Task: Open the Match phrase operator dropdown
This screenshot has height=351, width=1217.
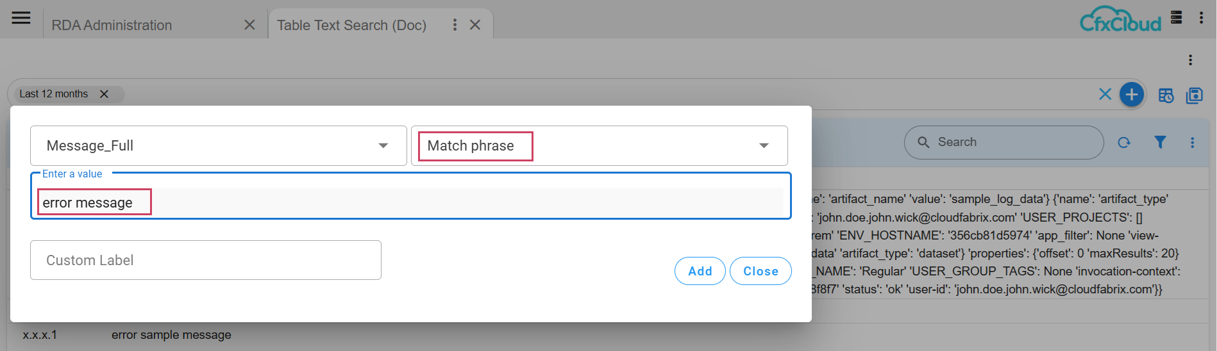Action: click(763, 145)
